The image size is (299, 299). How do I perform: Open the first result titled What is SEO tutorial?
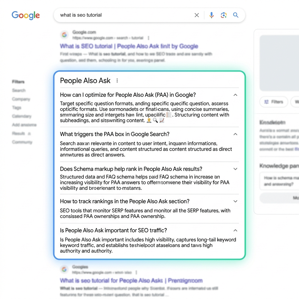pos(128,46)
